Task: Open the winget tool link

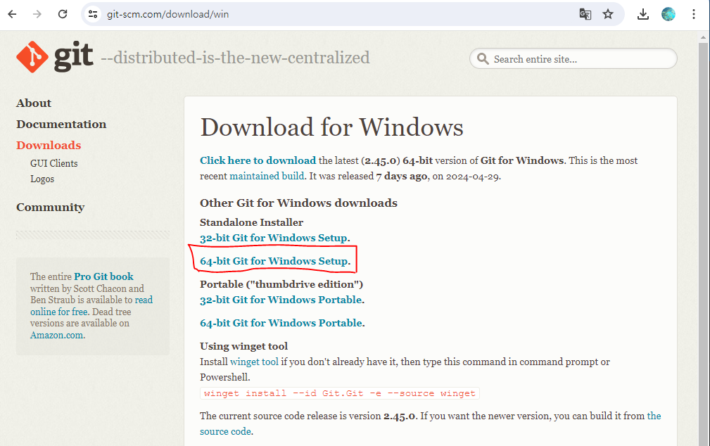Action: tap(254, 362)
